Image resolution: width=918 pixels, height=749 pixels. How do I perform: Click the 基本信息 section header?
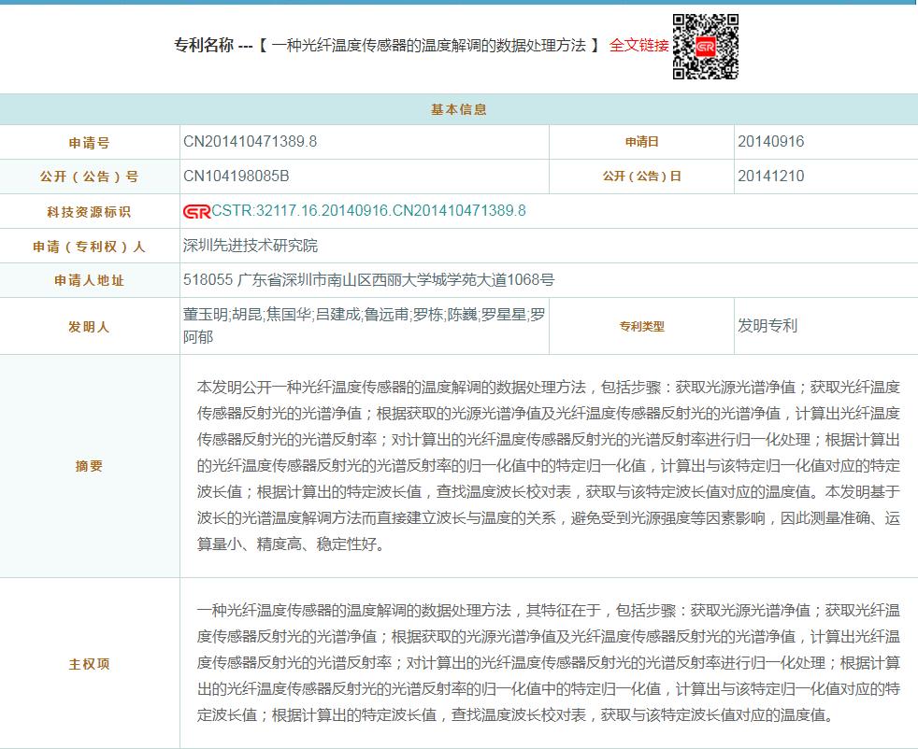point(459,109)
